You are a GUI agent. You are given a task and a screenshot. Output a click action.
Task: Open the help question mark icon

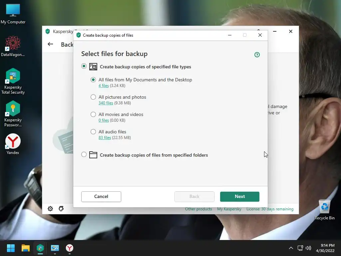pyautogui.click(x=257, y=55)
